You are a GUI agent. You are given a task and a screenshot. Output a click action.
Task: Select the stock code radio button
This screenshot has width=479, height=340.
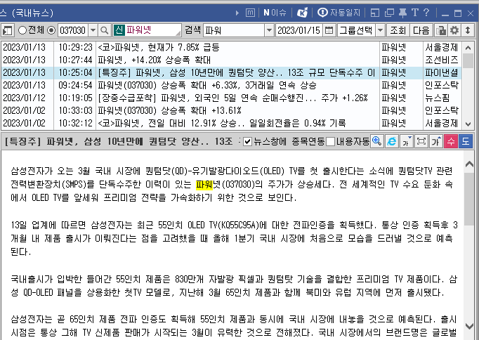[x=51, y=30]
